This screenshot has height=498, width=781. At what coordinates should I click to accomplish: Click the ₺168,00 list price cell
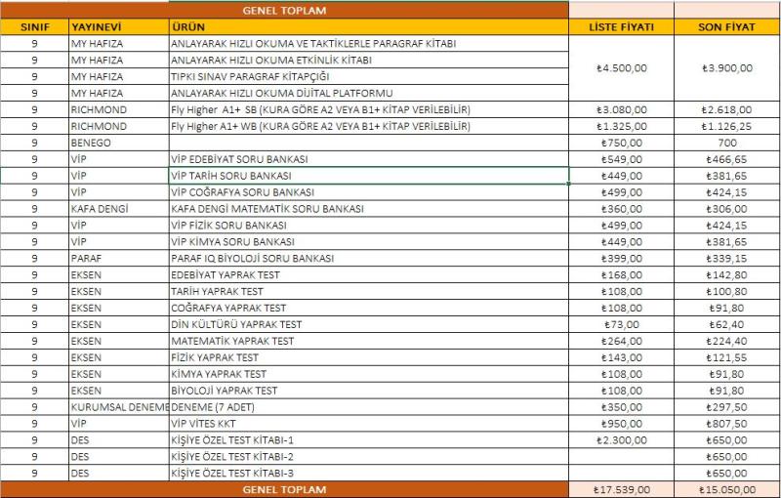point(621,275)
